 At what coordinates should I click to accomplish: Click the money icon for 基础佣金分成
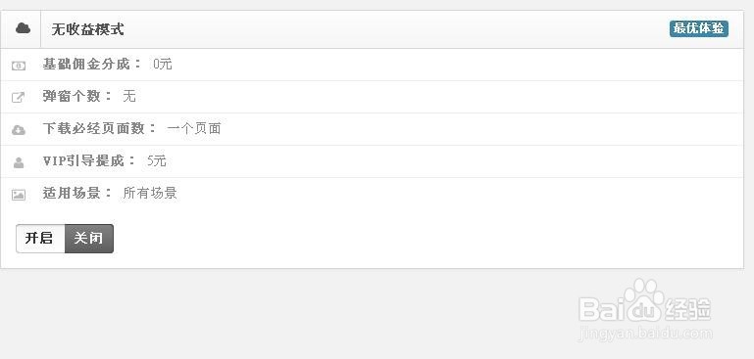(x=19, y=66)
